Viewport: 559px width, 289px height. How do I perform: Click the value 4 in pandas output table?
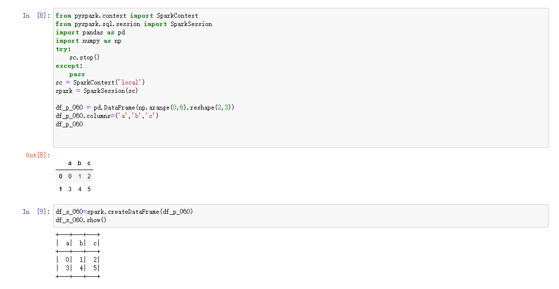click(x=80, y=189)
